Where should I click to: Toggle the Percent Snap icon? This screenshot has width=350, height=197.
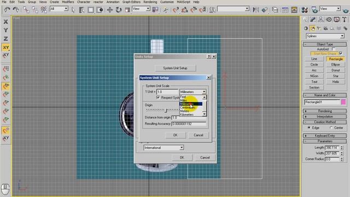(x=194, y=10)
